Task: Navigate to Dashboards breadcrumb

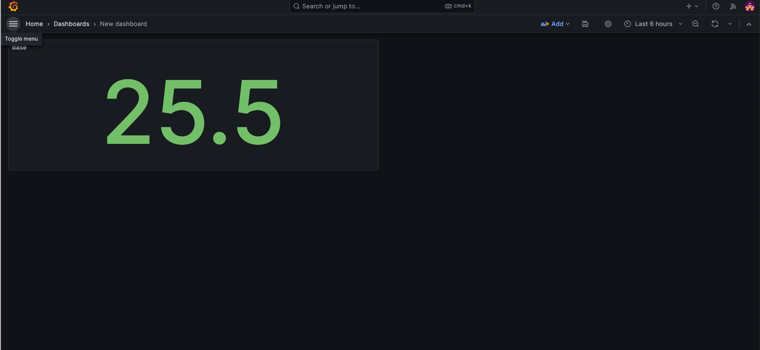Action: [71, 24]
